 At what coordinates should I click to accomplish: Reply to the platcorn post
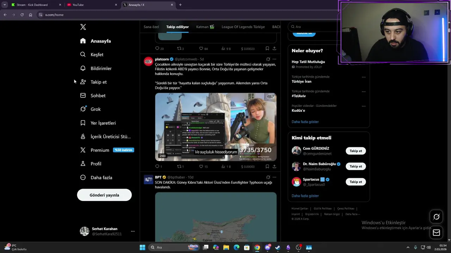pos(157,167)
